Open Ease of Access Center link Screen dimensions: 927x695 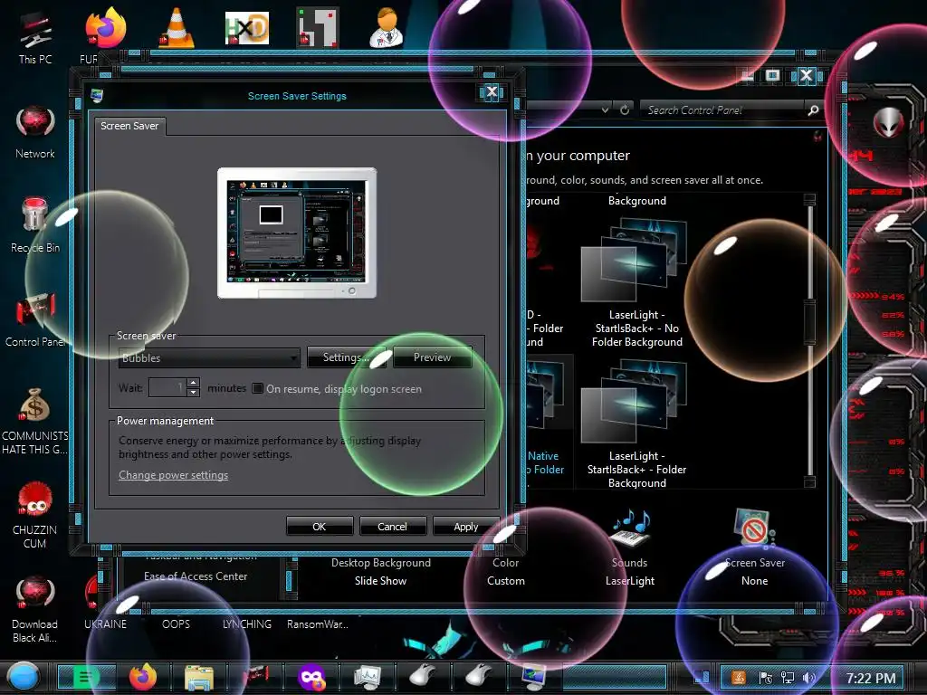196,576
